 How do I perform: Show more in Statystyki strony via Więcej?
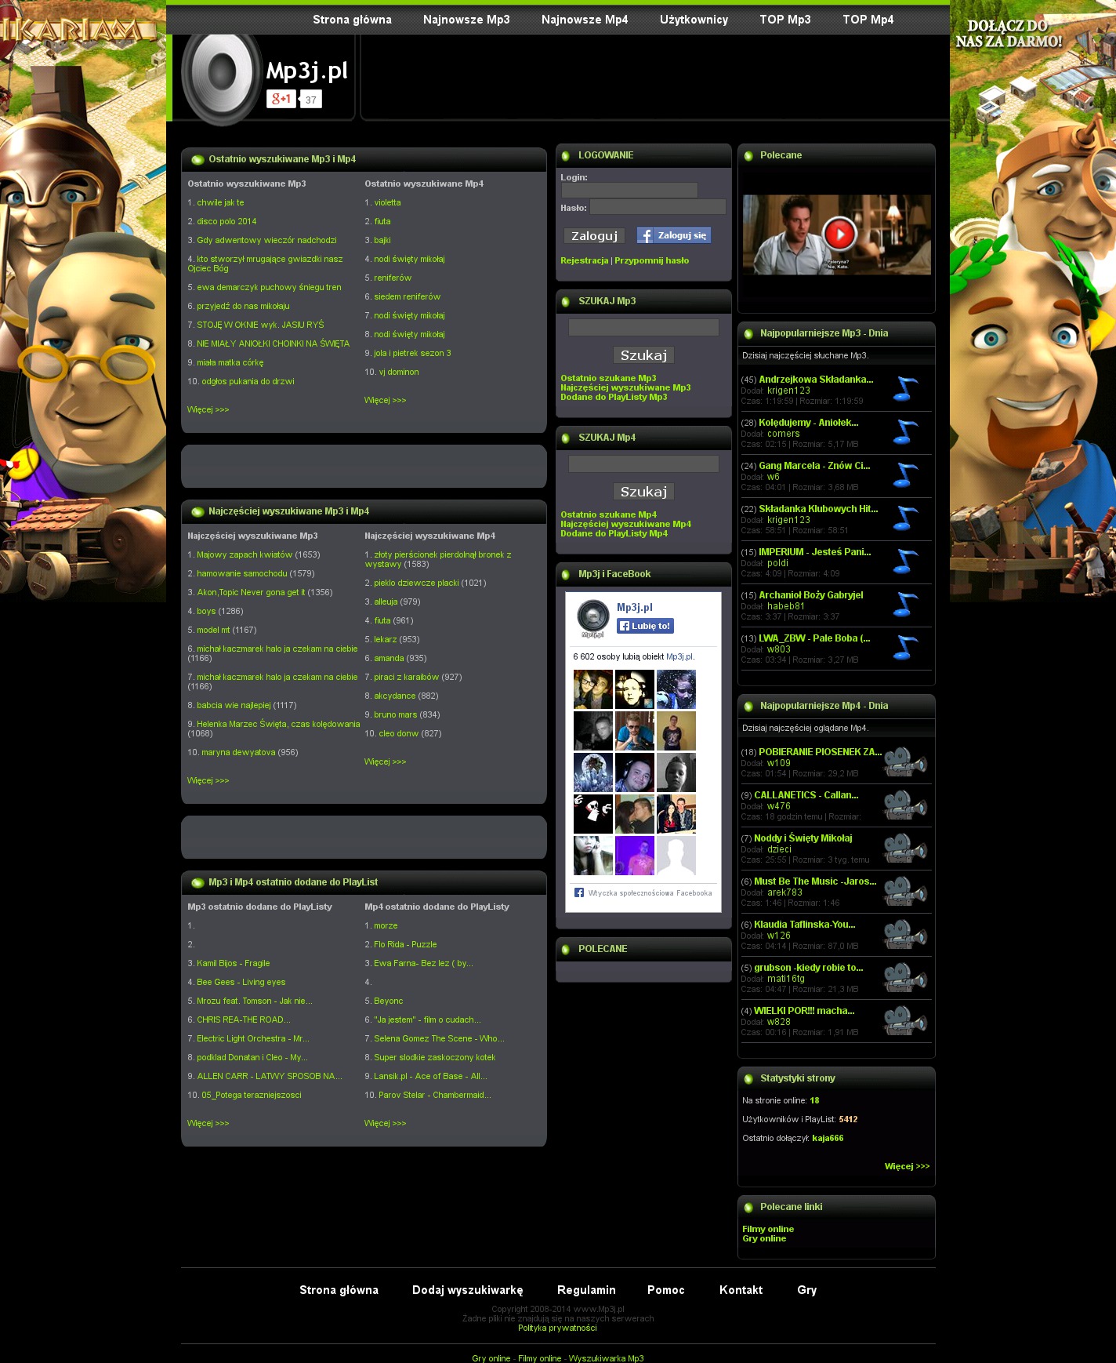click(x=907, y=1166)
